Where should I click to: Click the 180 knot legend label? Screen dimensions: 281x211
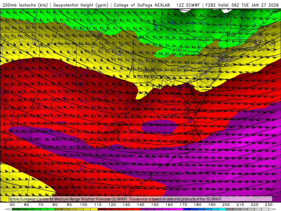tap(197, 205)
